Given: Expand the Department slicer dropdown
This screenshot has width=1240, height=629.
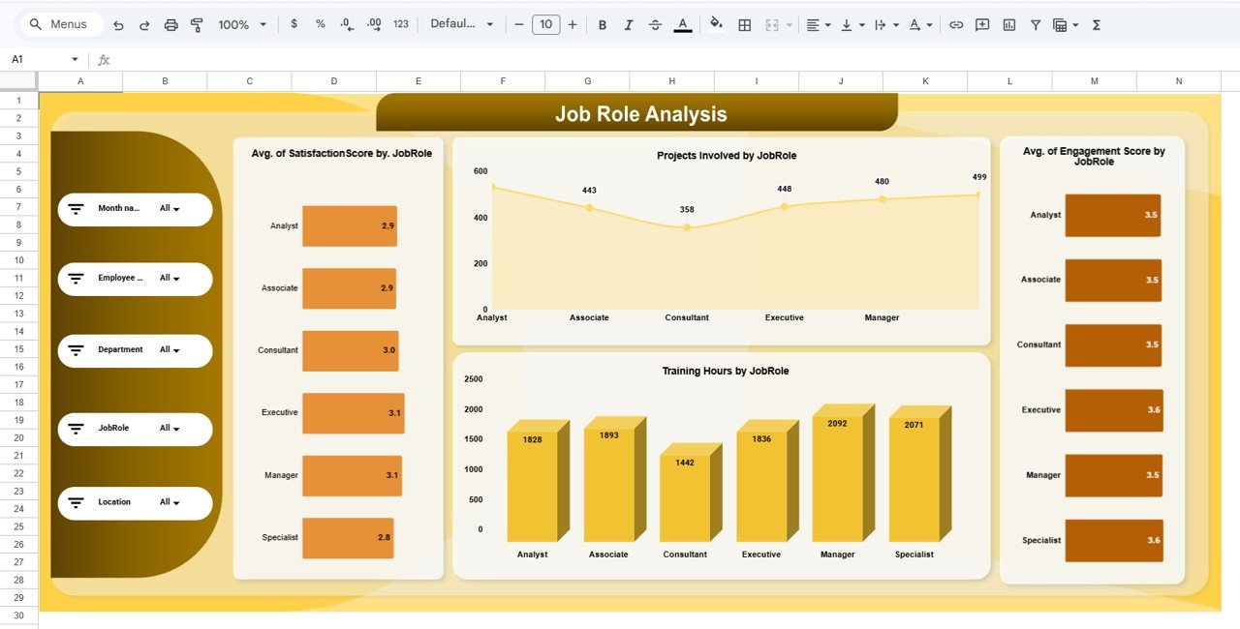Looking at the screenshot, I should click(170, 350).
